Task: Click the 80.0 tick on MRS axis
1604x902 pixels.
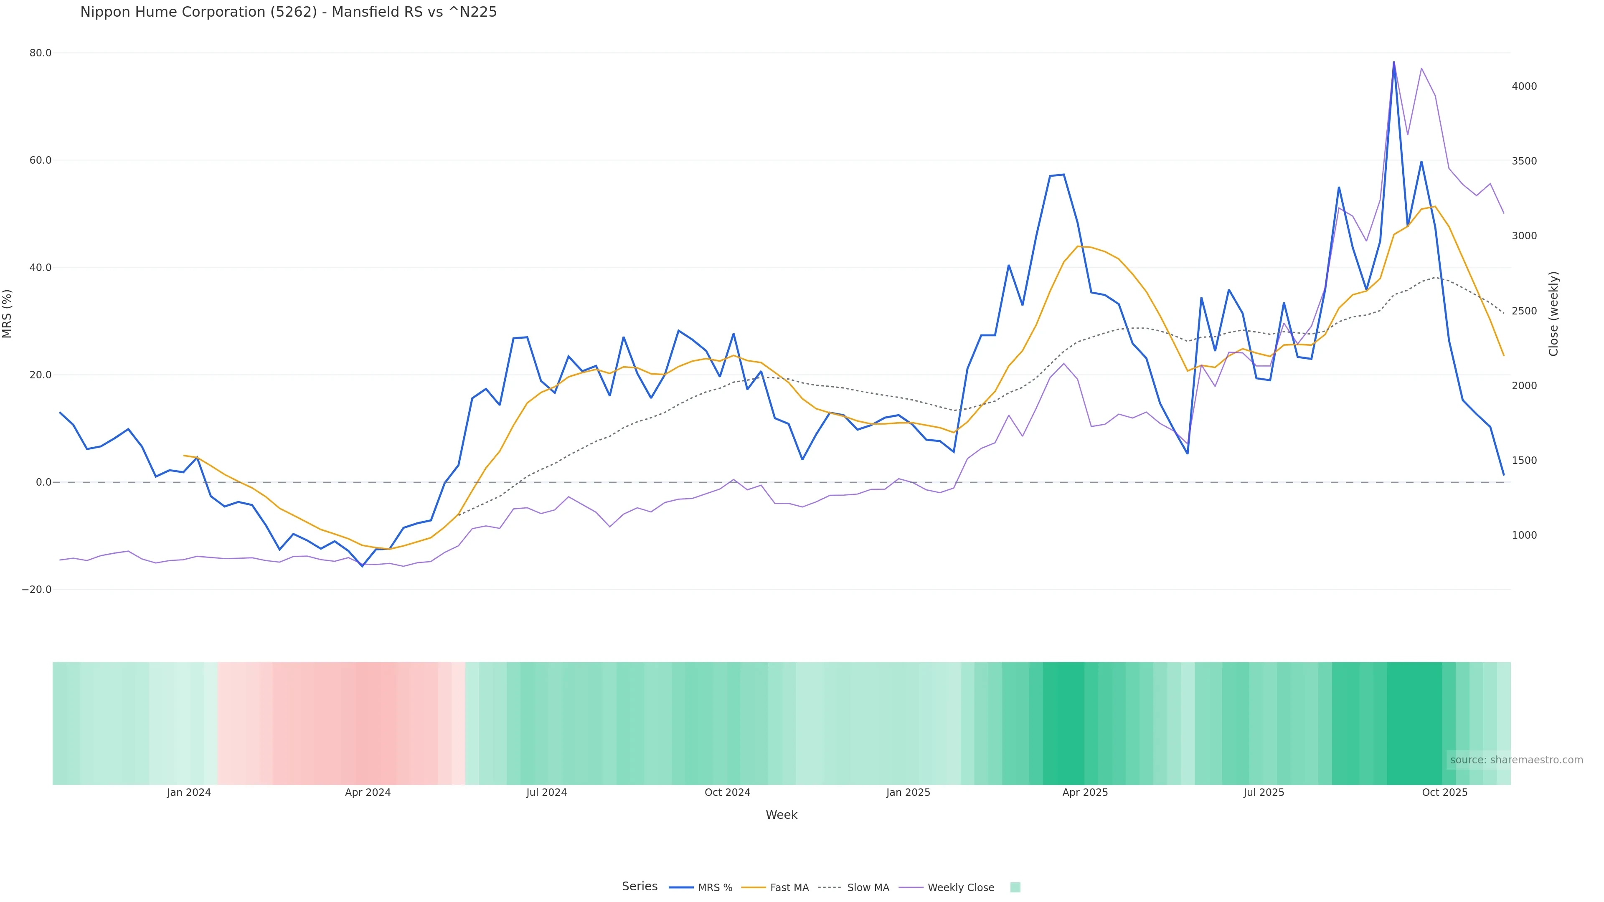Action: pyautogui.click(x=41, y=53)
